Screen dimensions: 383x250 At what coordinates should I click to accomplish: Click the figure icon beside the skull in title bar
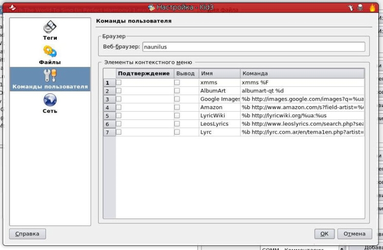[351, 8]
